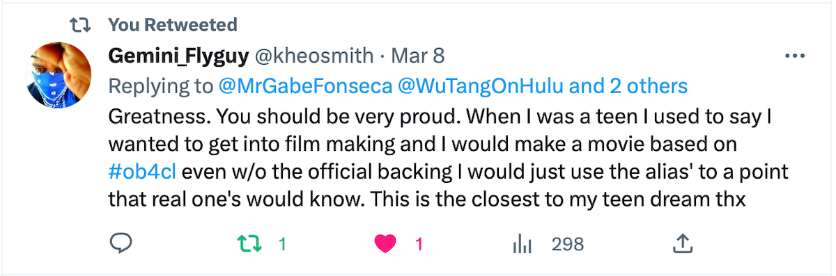Click the share upload arrow icon

[x=683, y=243]
